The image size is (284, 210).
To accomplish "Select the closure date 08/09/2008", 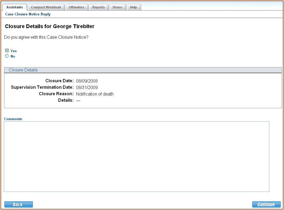I will point(87,81).
